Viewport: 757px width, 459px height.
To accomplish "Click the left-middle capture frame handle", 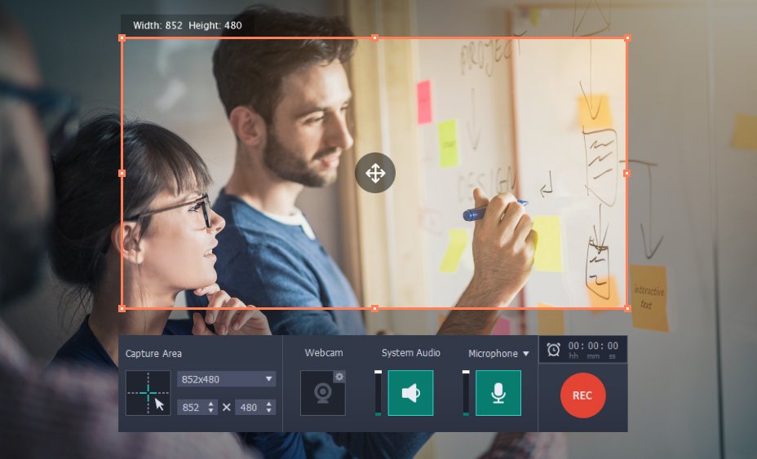I will click(122, 173).
